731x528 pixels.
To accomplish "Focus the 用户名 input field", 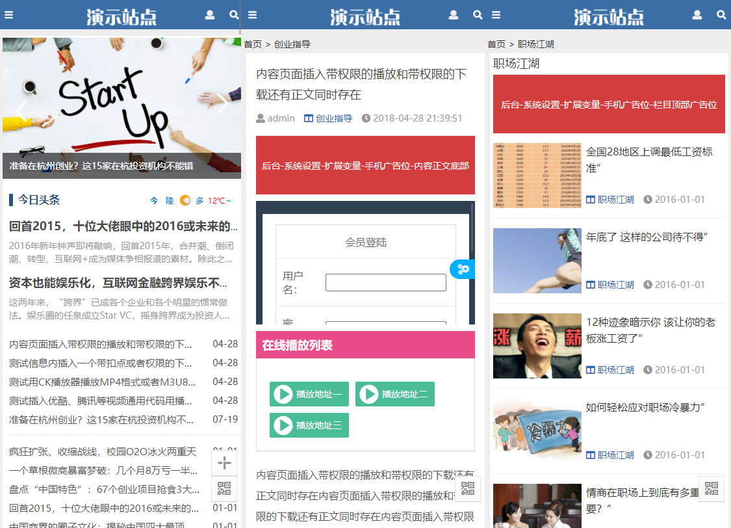I will [385, 283].
